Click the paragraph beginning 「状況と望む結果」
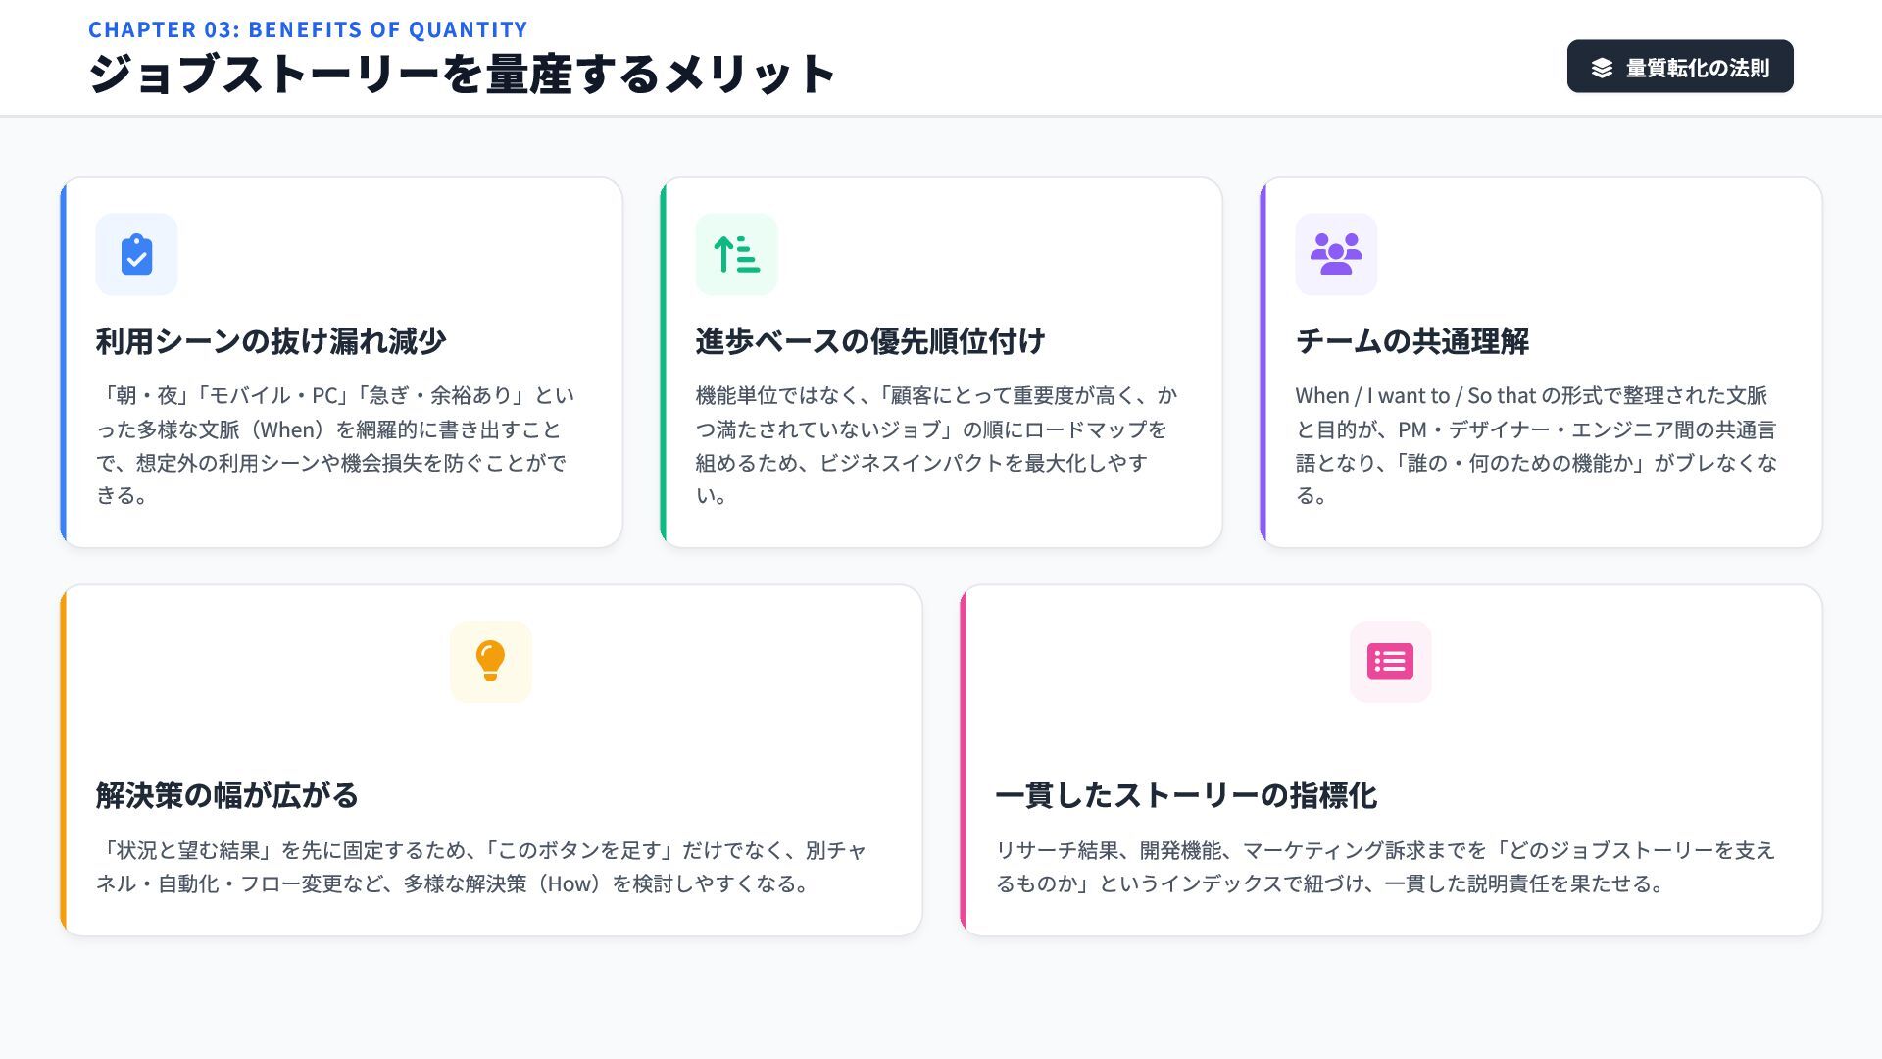 (x=480, y=867)
